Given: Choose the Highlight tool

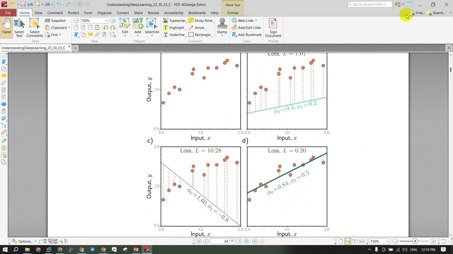Looking at the screenshot, I should [x=174, y=28].
